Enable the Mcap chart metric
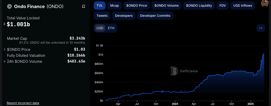271x106 pixels. (114, 5)
